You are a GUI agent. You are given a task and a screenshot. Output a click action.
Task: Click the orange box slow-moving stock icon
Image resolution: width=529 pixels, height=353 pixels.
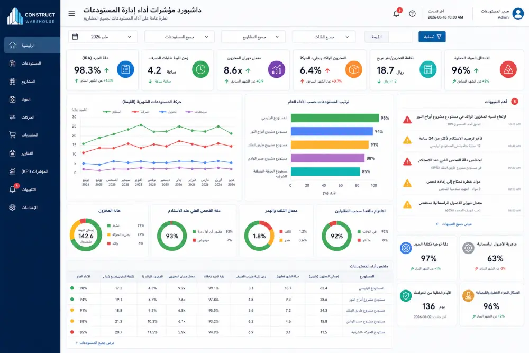pos(353,69)
